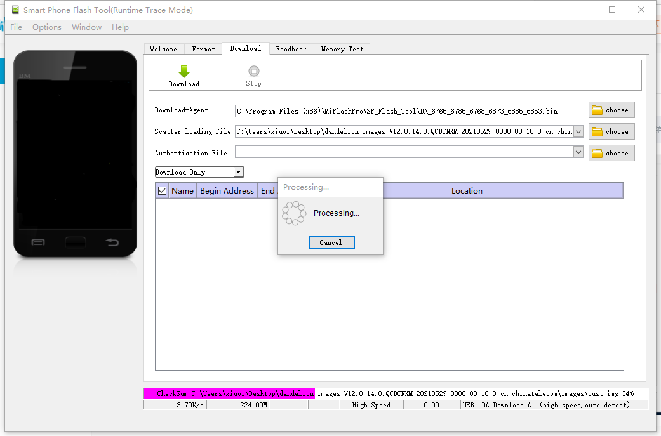Maximize the Flash Tool window

pyautogui.click(x=612, y=10)
